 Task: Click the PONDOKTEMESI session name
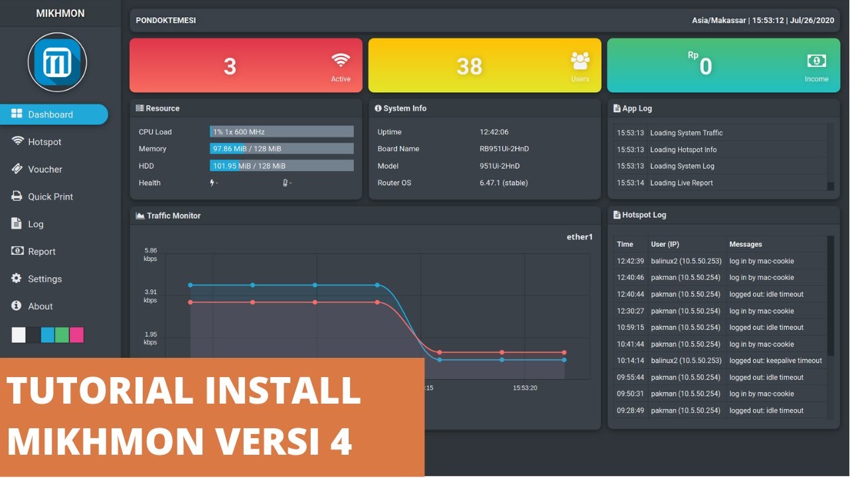point(166,21)
